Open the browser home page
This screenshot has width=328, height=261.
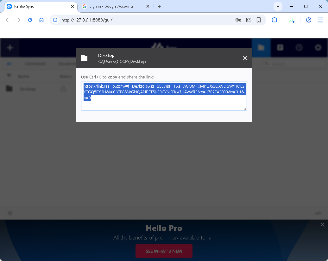pyautogui.click(x=41, y=20)
